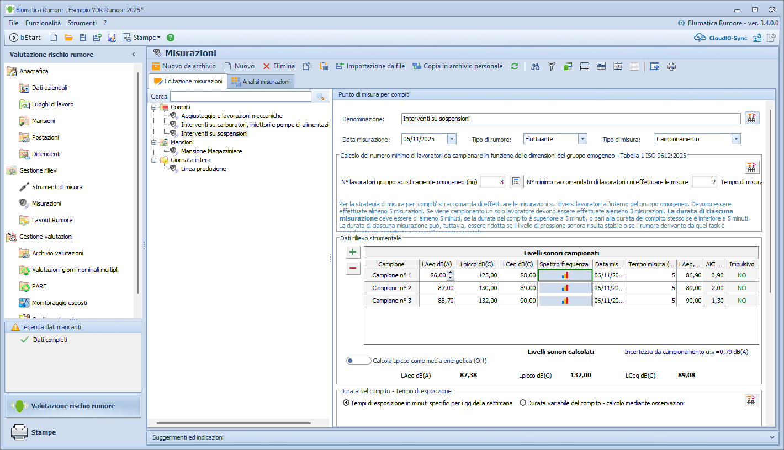Screen dimensions: 784x450
Task: Click the binoculars search icon in toolbar
Action: coord(535,66)
